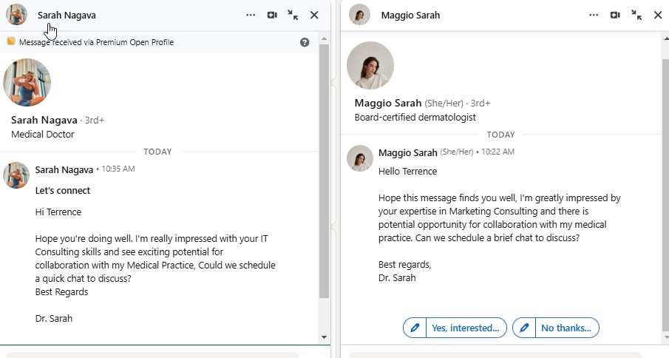Screen dimensions: 669x358
Task: Click the TODAY date divider label in the Maggio Sarah chat
Action: tap(501, 135)
